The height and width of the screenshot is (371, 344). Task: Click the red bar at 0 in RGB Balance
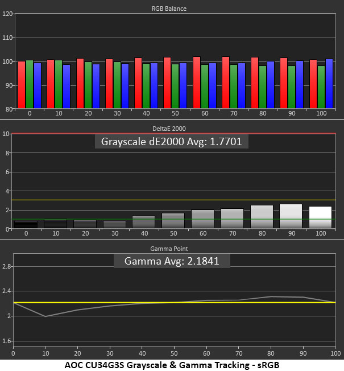click(x=22, y=85)
